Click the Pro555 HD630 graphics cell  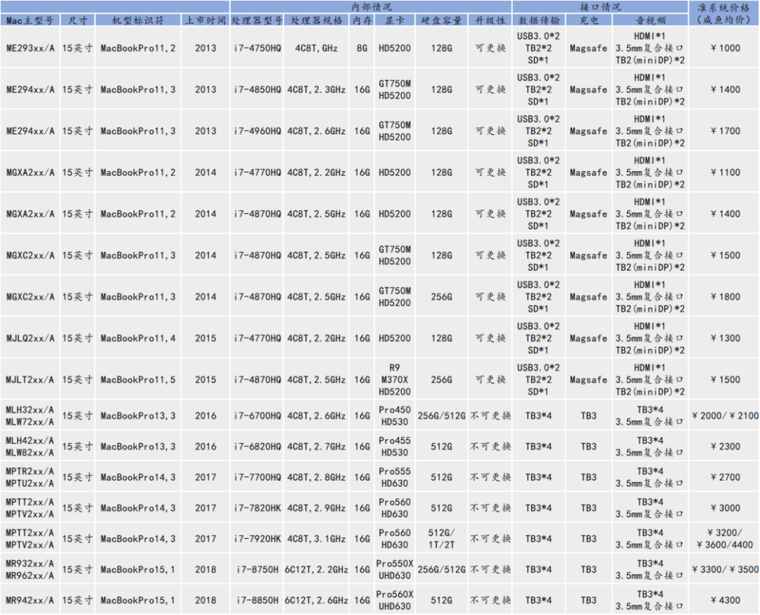(x=395, y=477)
